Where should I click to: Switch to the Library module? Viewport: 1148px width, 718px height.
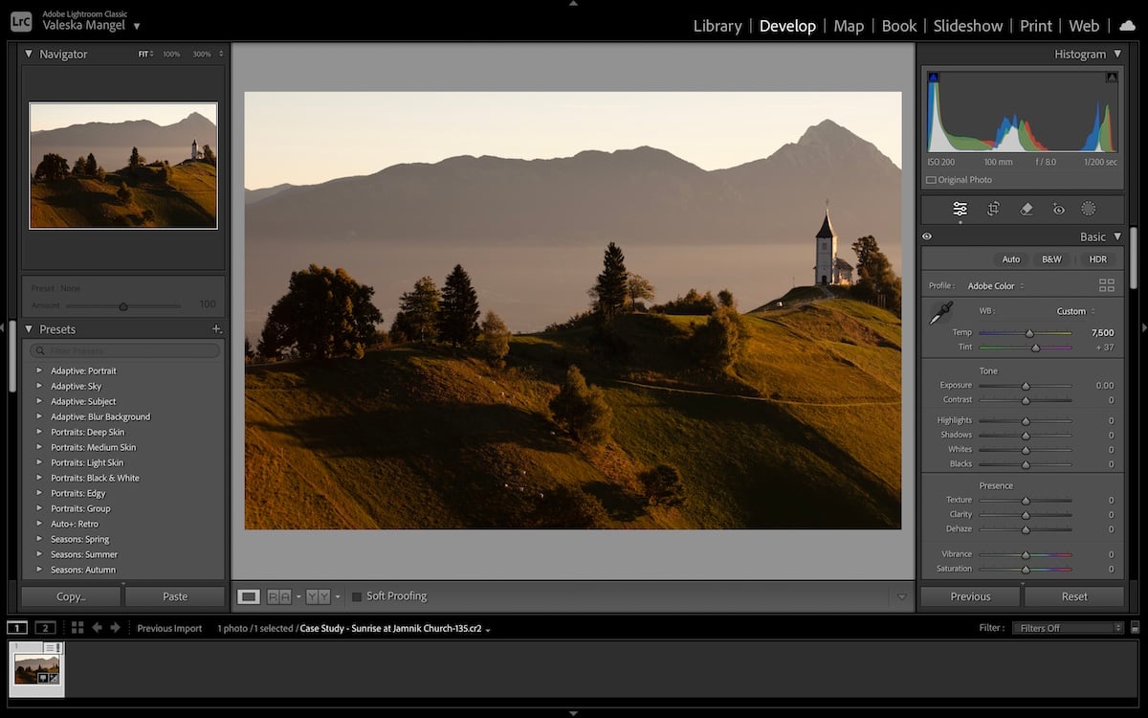pyautogui.click(x=717, y=26)
